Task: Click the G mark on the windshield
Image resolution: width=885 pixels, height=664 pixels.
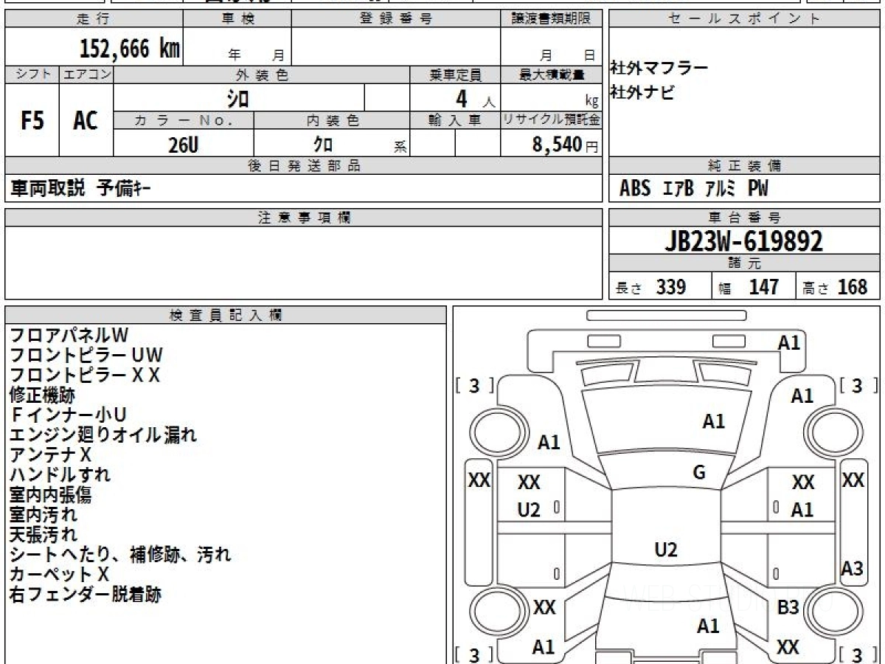Action: pos(699,473)
